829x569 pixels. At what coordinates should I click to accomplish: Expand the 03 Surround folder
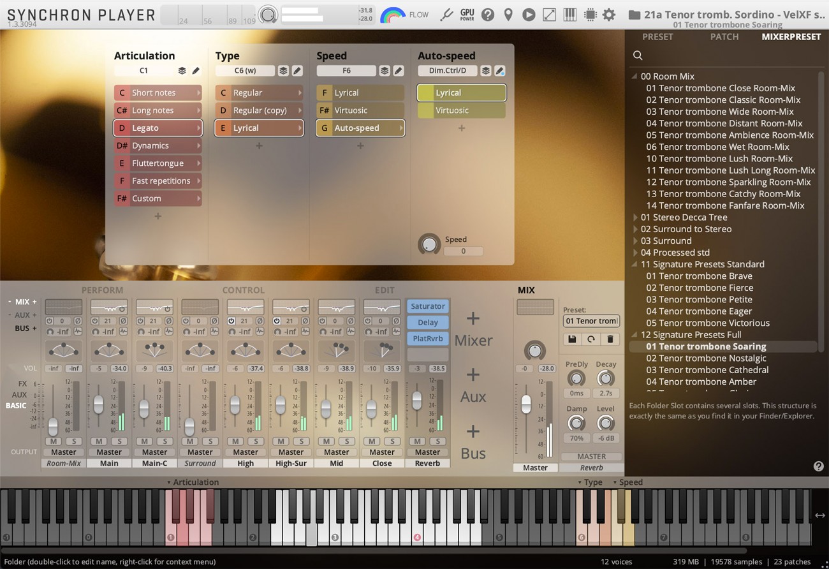[635, 241]
